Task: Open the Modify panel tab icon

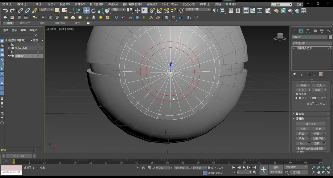Action: (x=301, y=31)
